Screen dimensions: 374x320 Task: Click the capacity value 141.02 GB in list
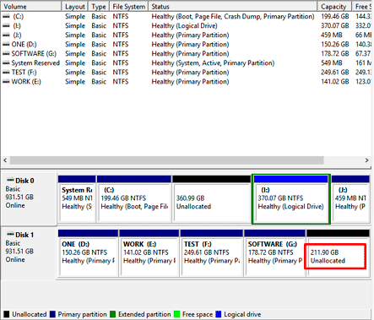[335, 82]
